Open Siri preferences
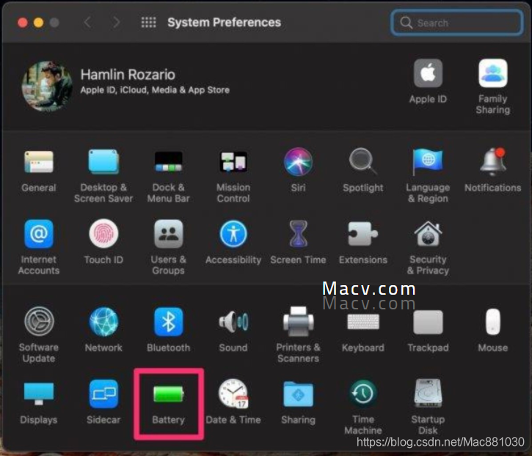This screenshot has width=532, height=456. (298, 162)
